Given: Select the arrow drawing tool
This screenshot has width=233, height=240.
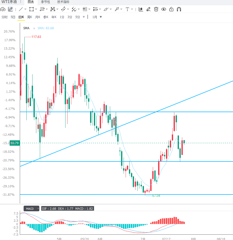Looking at the screenshot, I should click(117, 9).
